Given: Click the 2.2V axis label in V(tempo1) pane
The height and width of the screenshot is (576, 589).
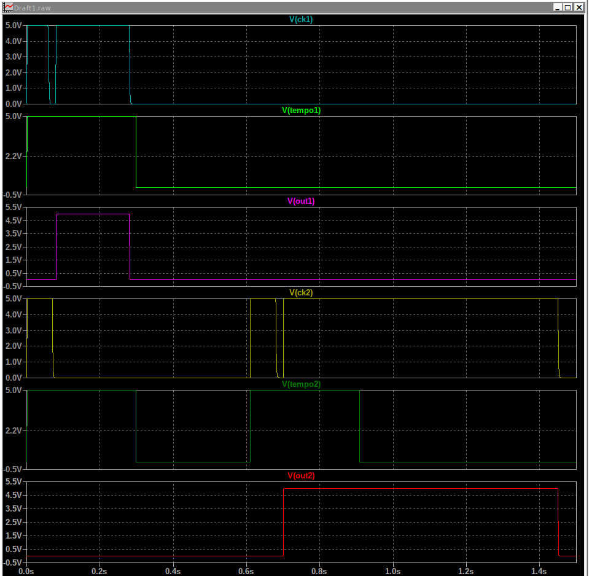Looking at the screenshot, I should pos(14,156).
